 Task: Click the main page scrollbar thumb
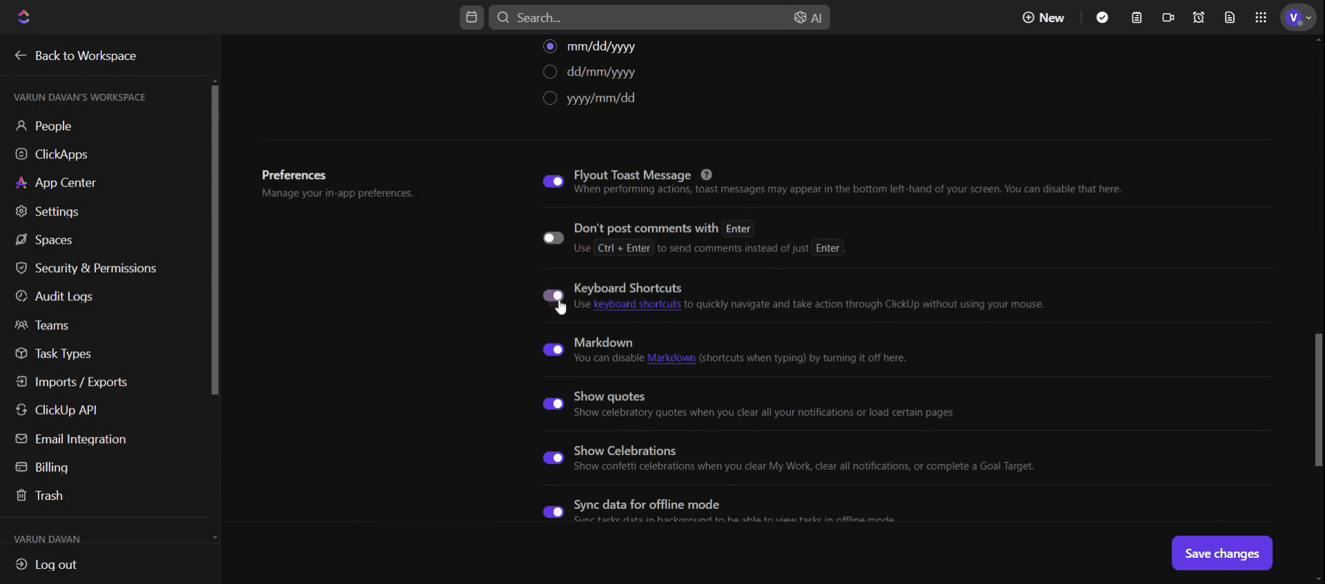pos(1319,400)
